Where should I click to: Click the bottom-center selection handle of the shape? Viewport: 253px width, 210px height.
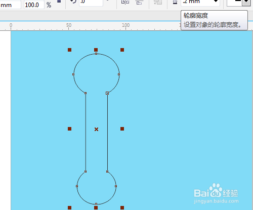pos(96,207)
